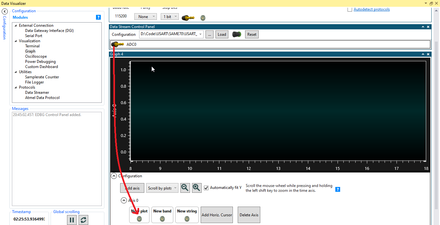Click the 115200 baud rate value

point(121,16)
